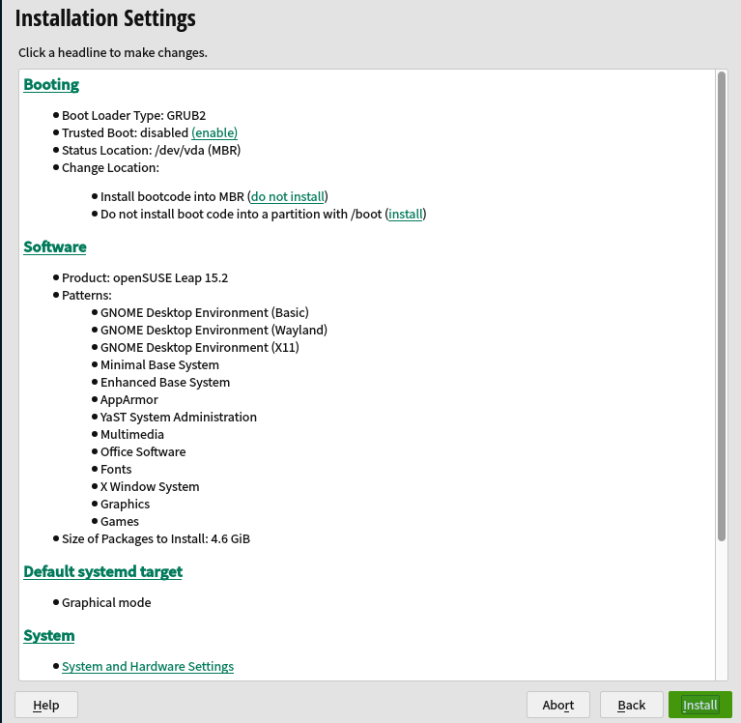Click the 'Graphics' entry
This screenshot has height=723, width=741.
pos(126,505)
